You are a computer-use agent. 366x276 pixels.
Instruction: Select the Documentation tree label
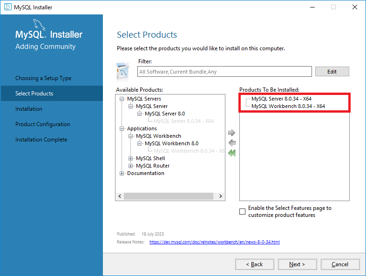coord(146,173)
